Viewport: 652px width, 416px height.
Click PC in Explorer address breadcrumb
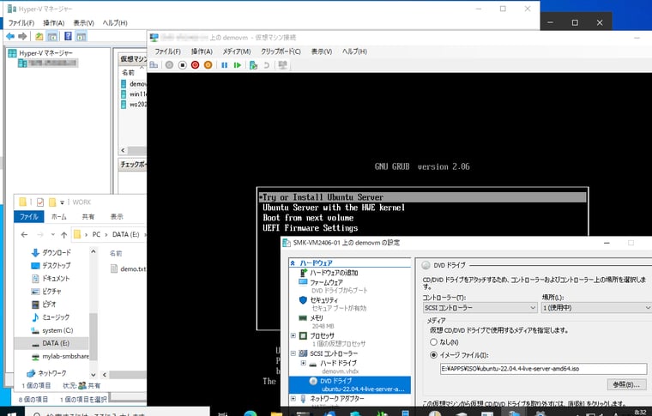coord(96,235)
